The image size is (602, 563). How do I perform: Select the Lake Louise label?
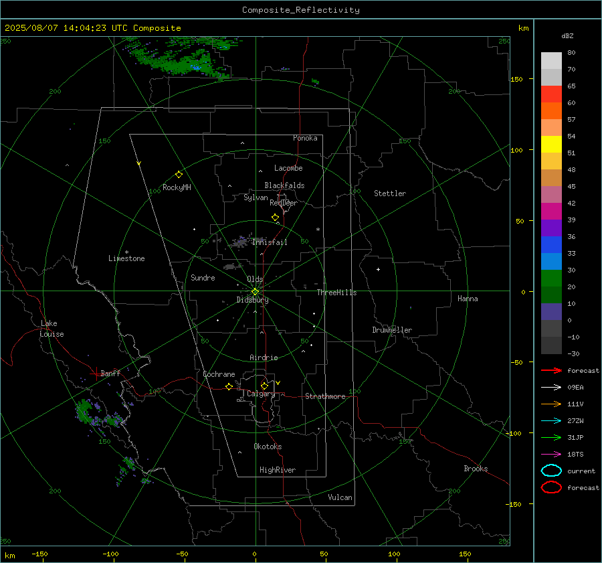coord(52,329)
